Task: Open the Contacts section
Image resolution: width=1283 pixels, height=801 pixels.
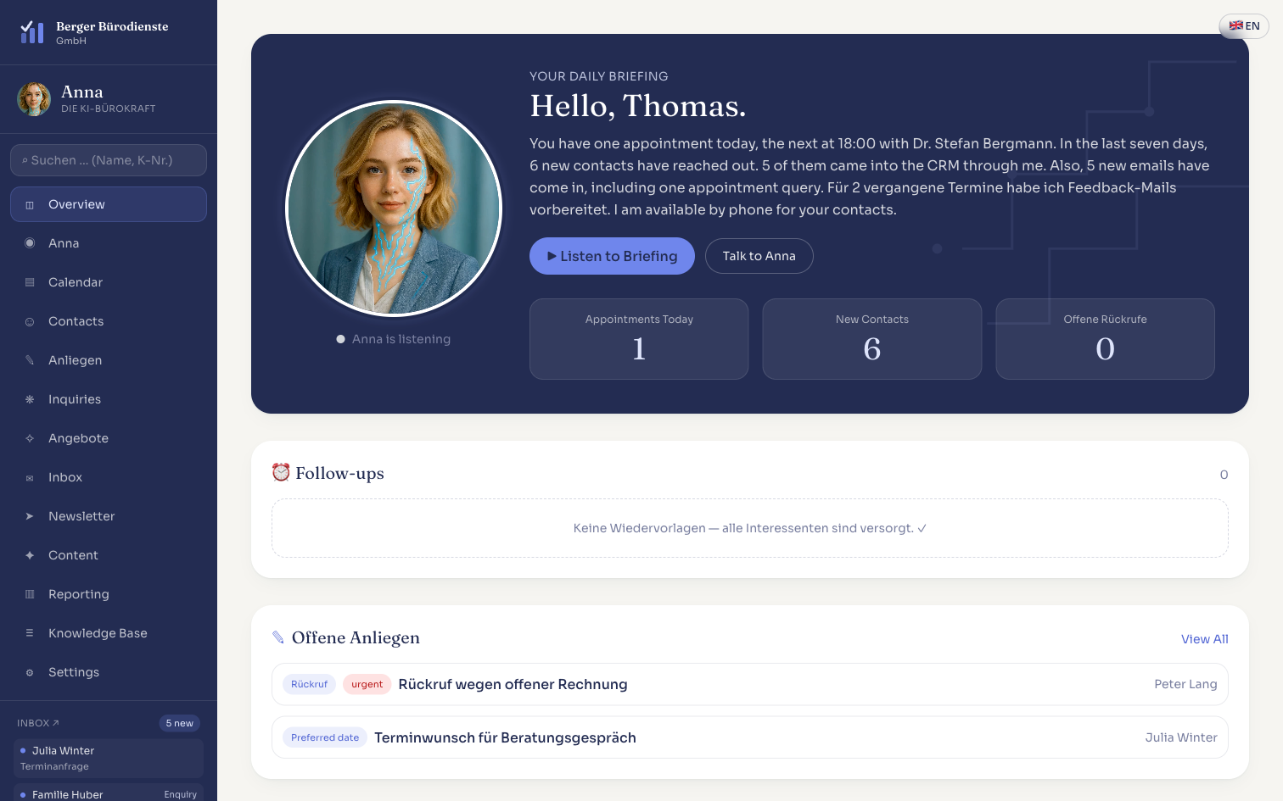Action: pos(109,321)
